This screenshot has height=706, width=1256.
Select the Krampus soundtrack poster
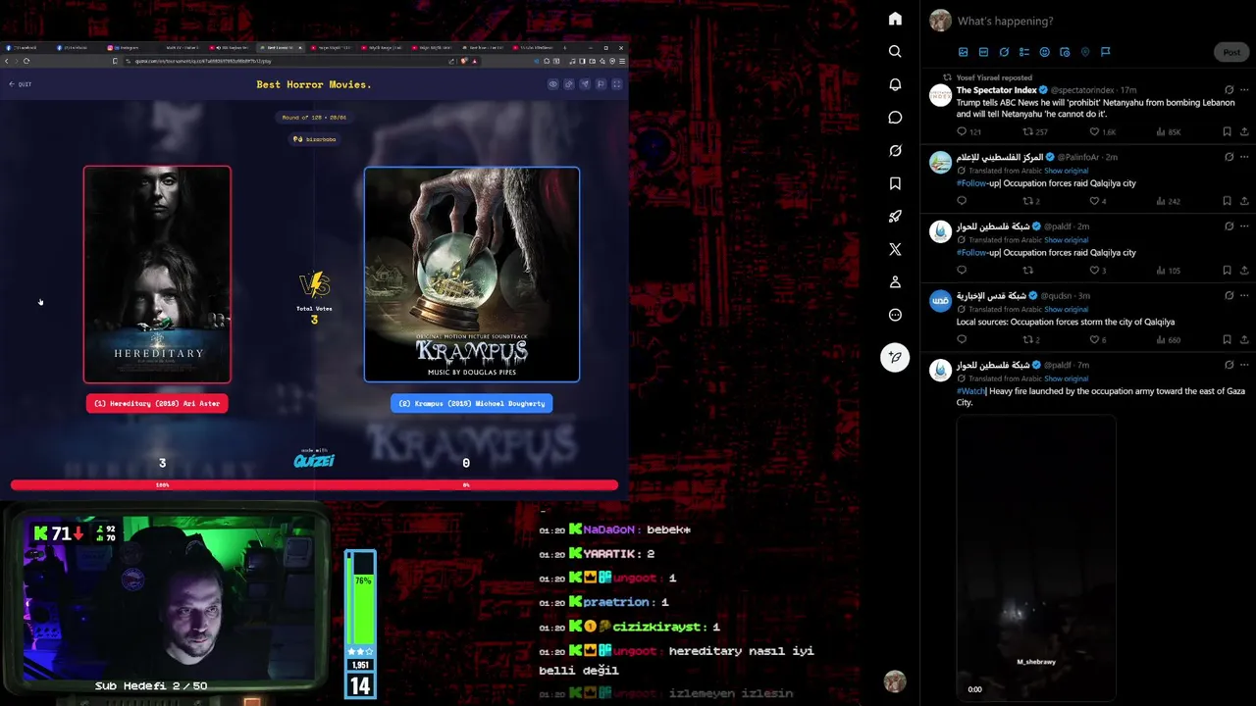472,275
